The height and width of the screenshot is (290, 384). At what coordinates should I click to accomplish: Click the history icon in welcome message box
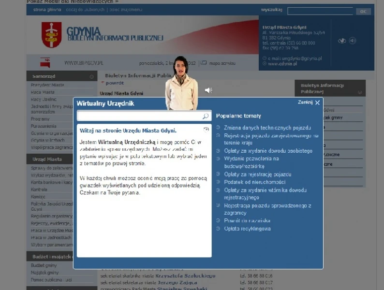pyautogui.click(x=206, y=130)
